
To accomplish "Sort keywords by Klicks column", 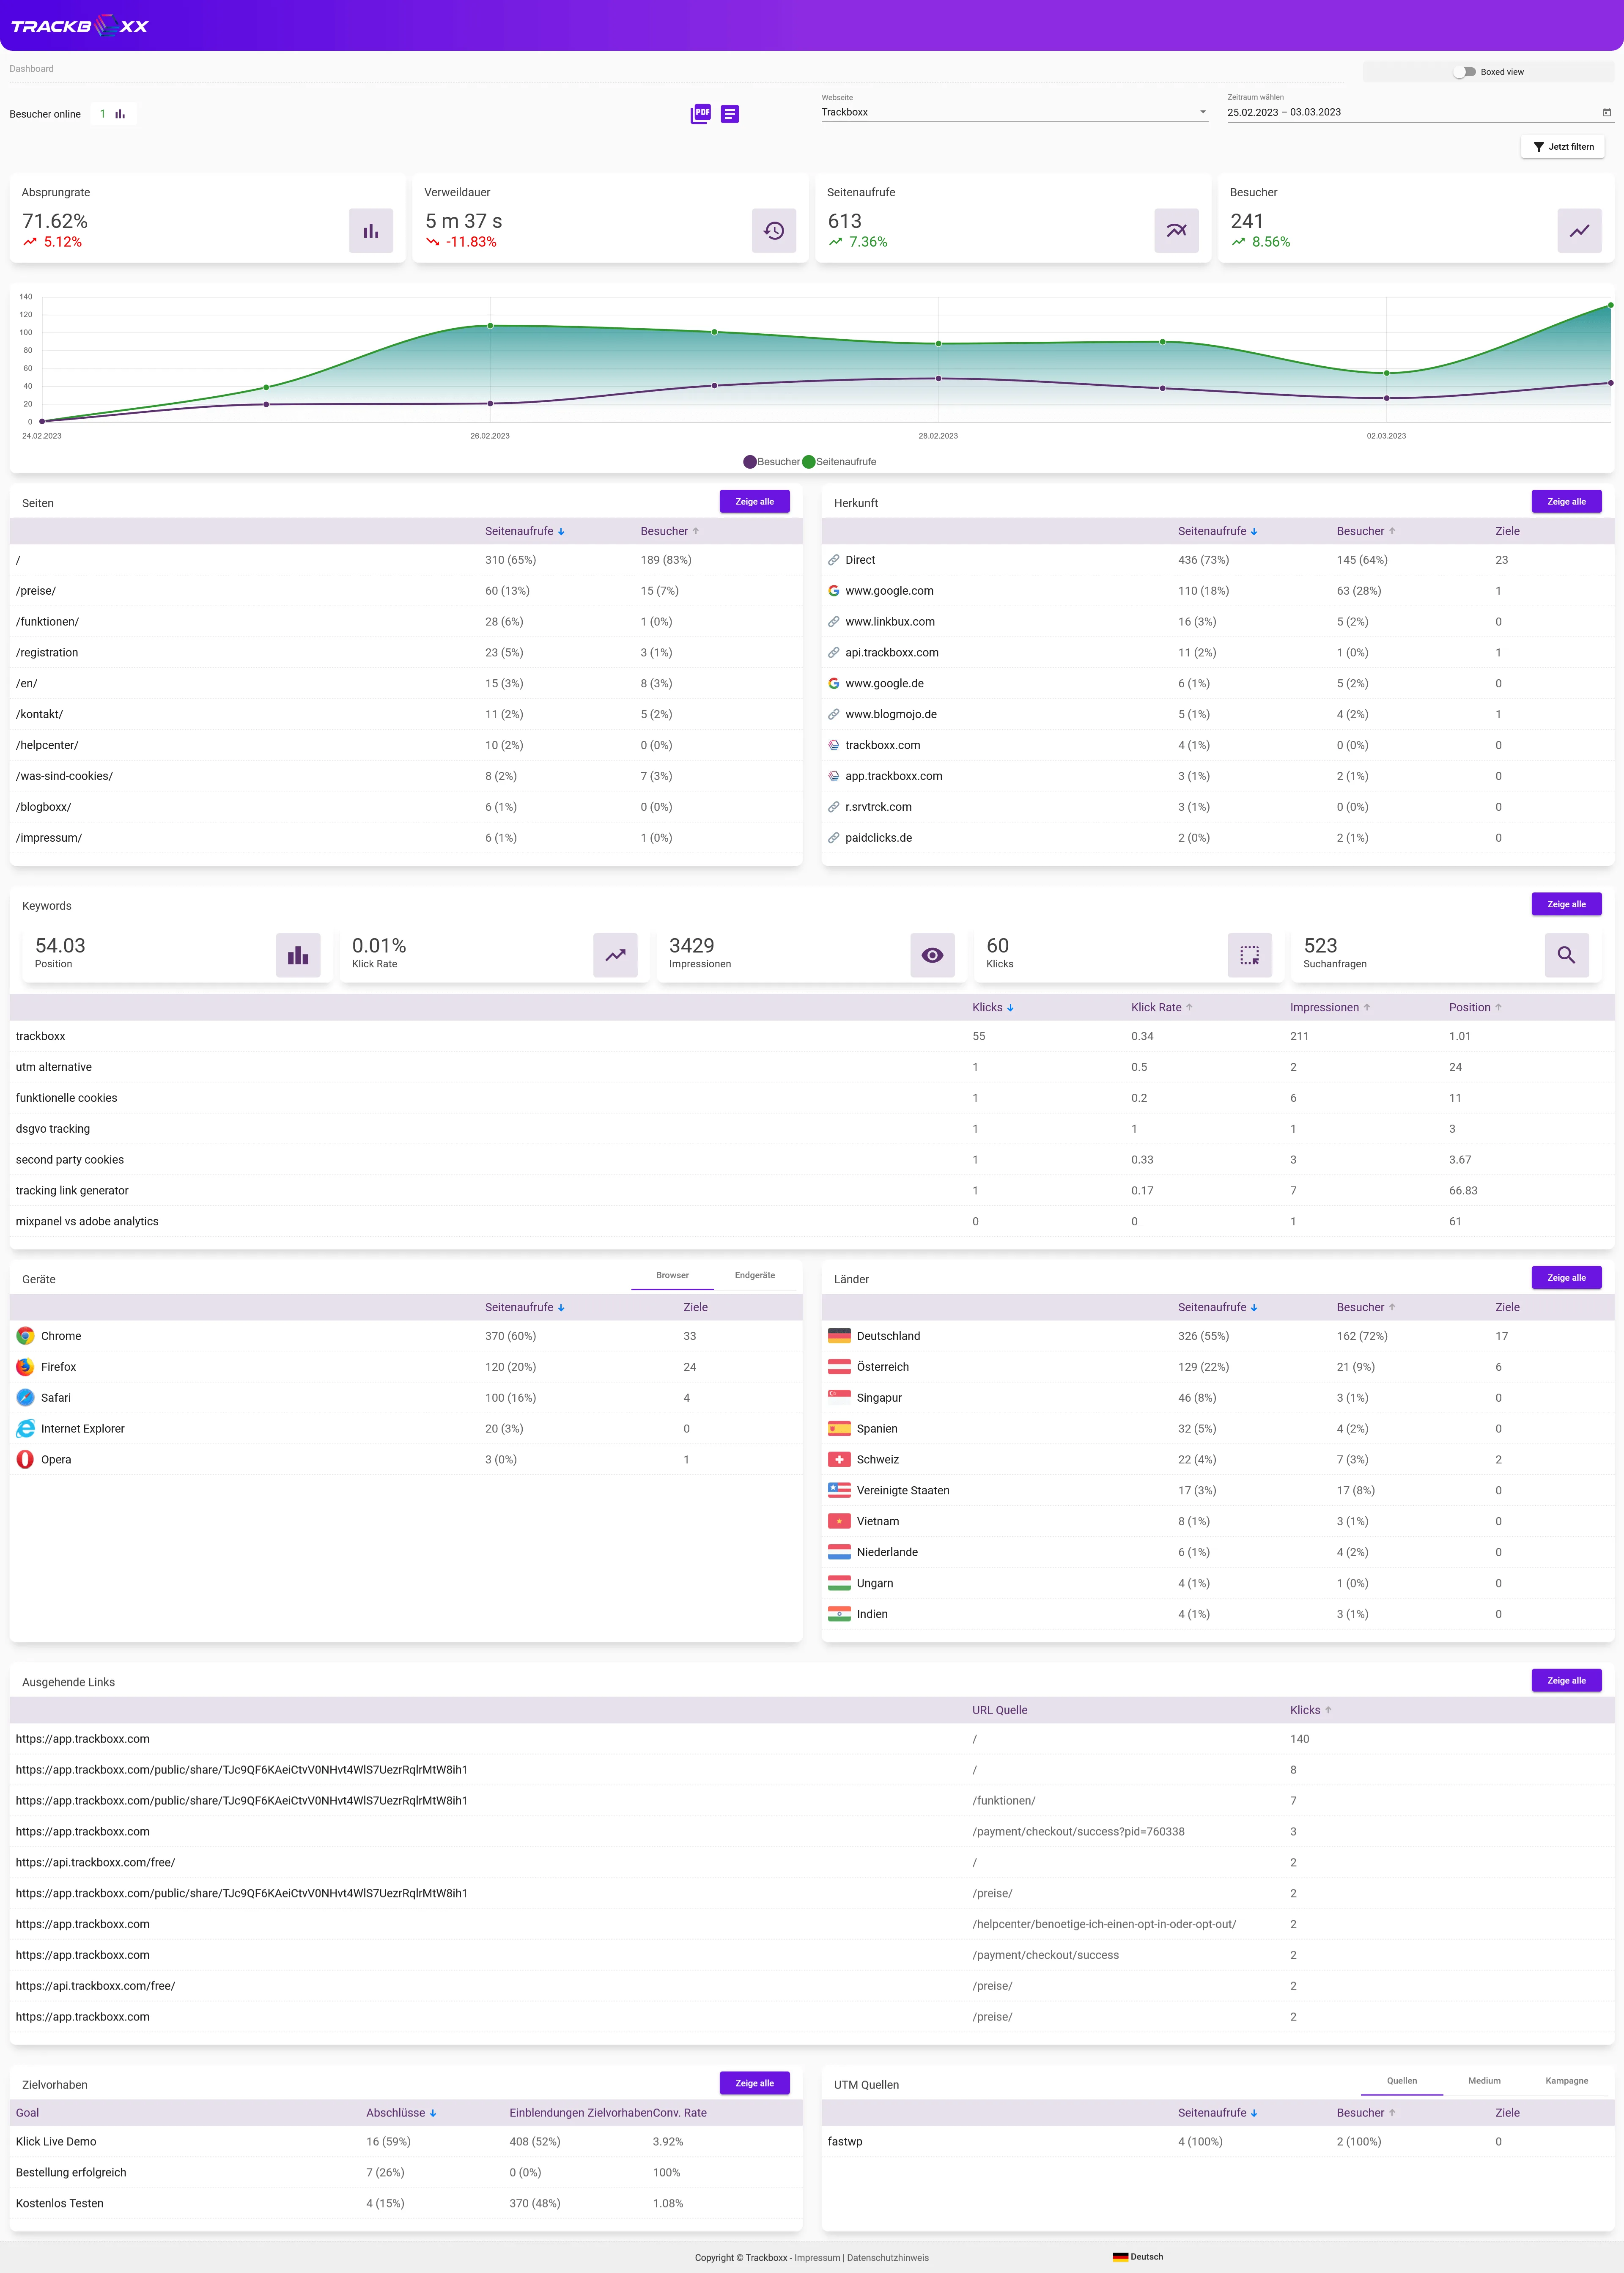I will pos(992,1008).
